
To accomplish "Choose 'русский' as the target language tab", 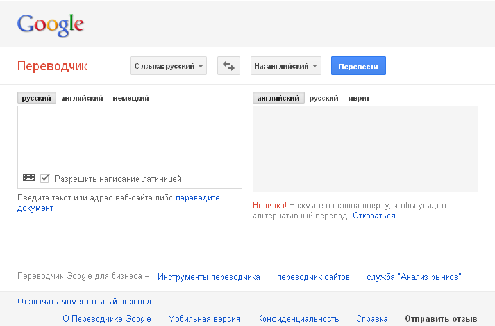I will pos(324,98).
